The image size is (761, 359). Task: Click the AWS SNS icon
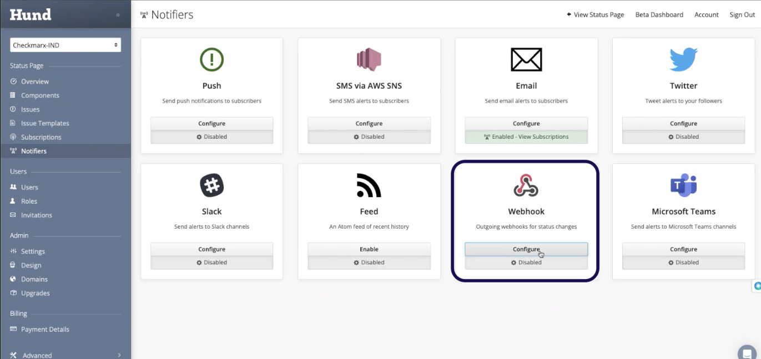tap(369, 59)
